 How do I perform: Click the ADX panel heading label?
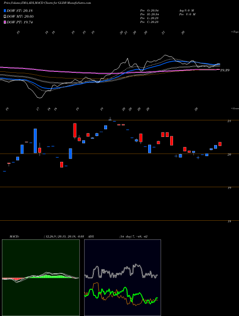pos(91,237)
